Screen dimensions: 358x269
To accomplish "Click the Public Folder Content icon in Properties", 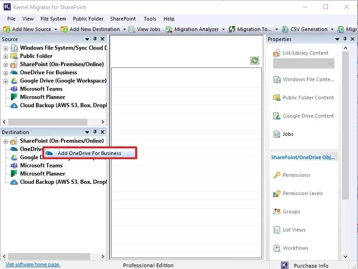I will coord(277,98).
